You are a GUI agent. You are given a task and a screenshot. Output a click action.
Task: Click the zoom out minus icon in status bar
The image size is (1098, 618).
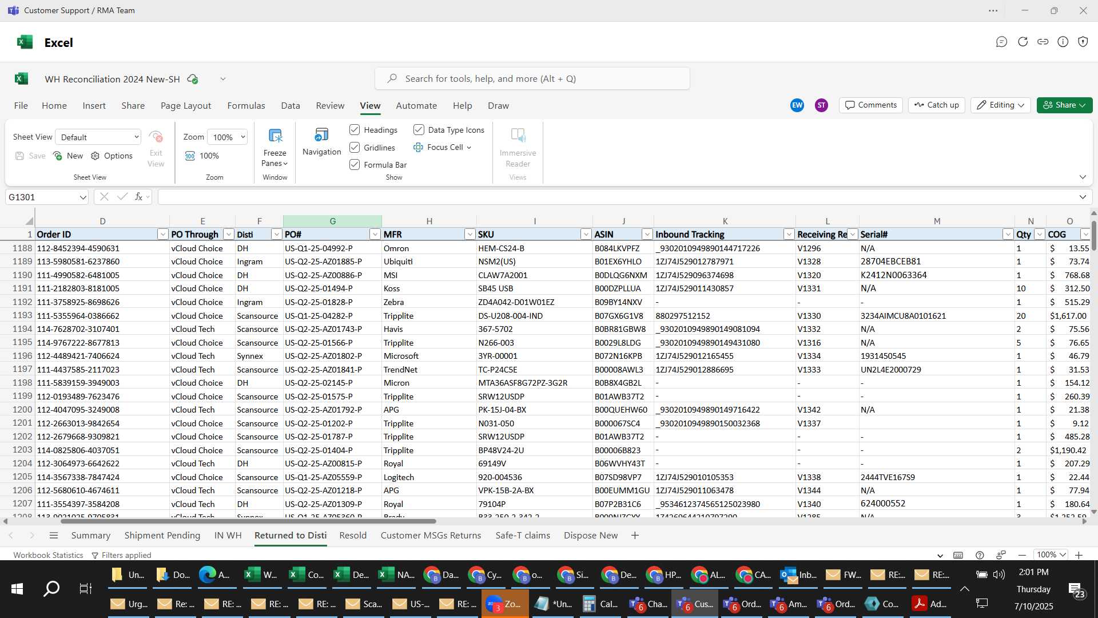point(1022,555)
